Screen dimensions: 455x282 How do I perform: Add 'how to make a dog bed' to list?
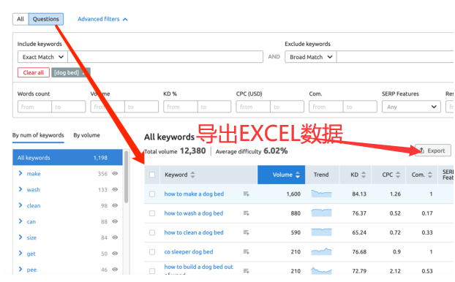tap(246, 194)
